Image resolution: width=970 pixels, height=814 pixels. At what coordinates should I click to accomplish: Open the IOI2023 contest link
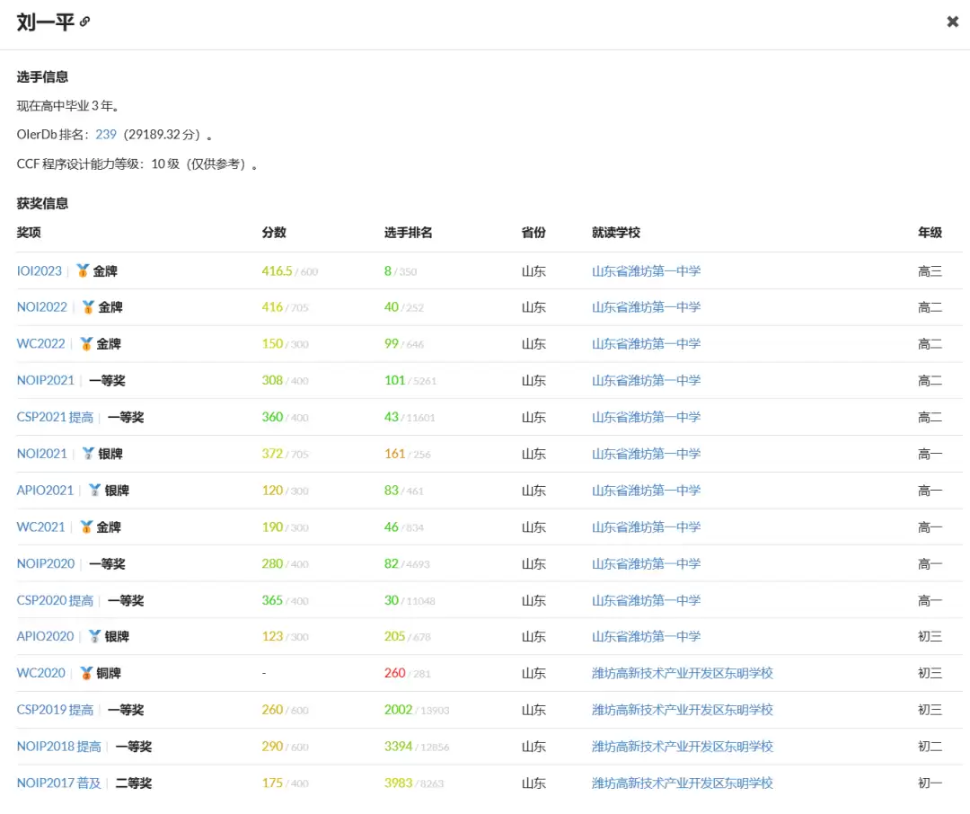(39, 270)
